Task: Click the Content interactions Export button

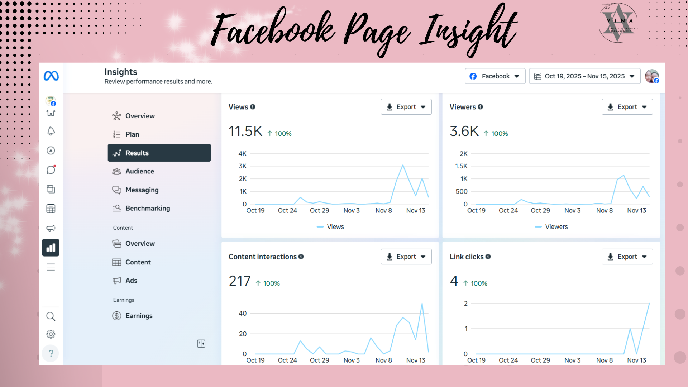Action: (x=406, y=257)
